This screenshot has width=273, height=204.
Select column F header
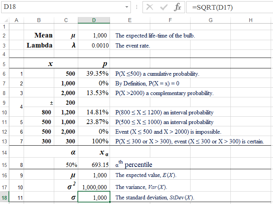[170, 20]
